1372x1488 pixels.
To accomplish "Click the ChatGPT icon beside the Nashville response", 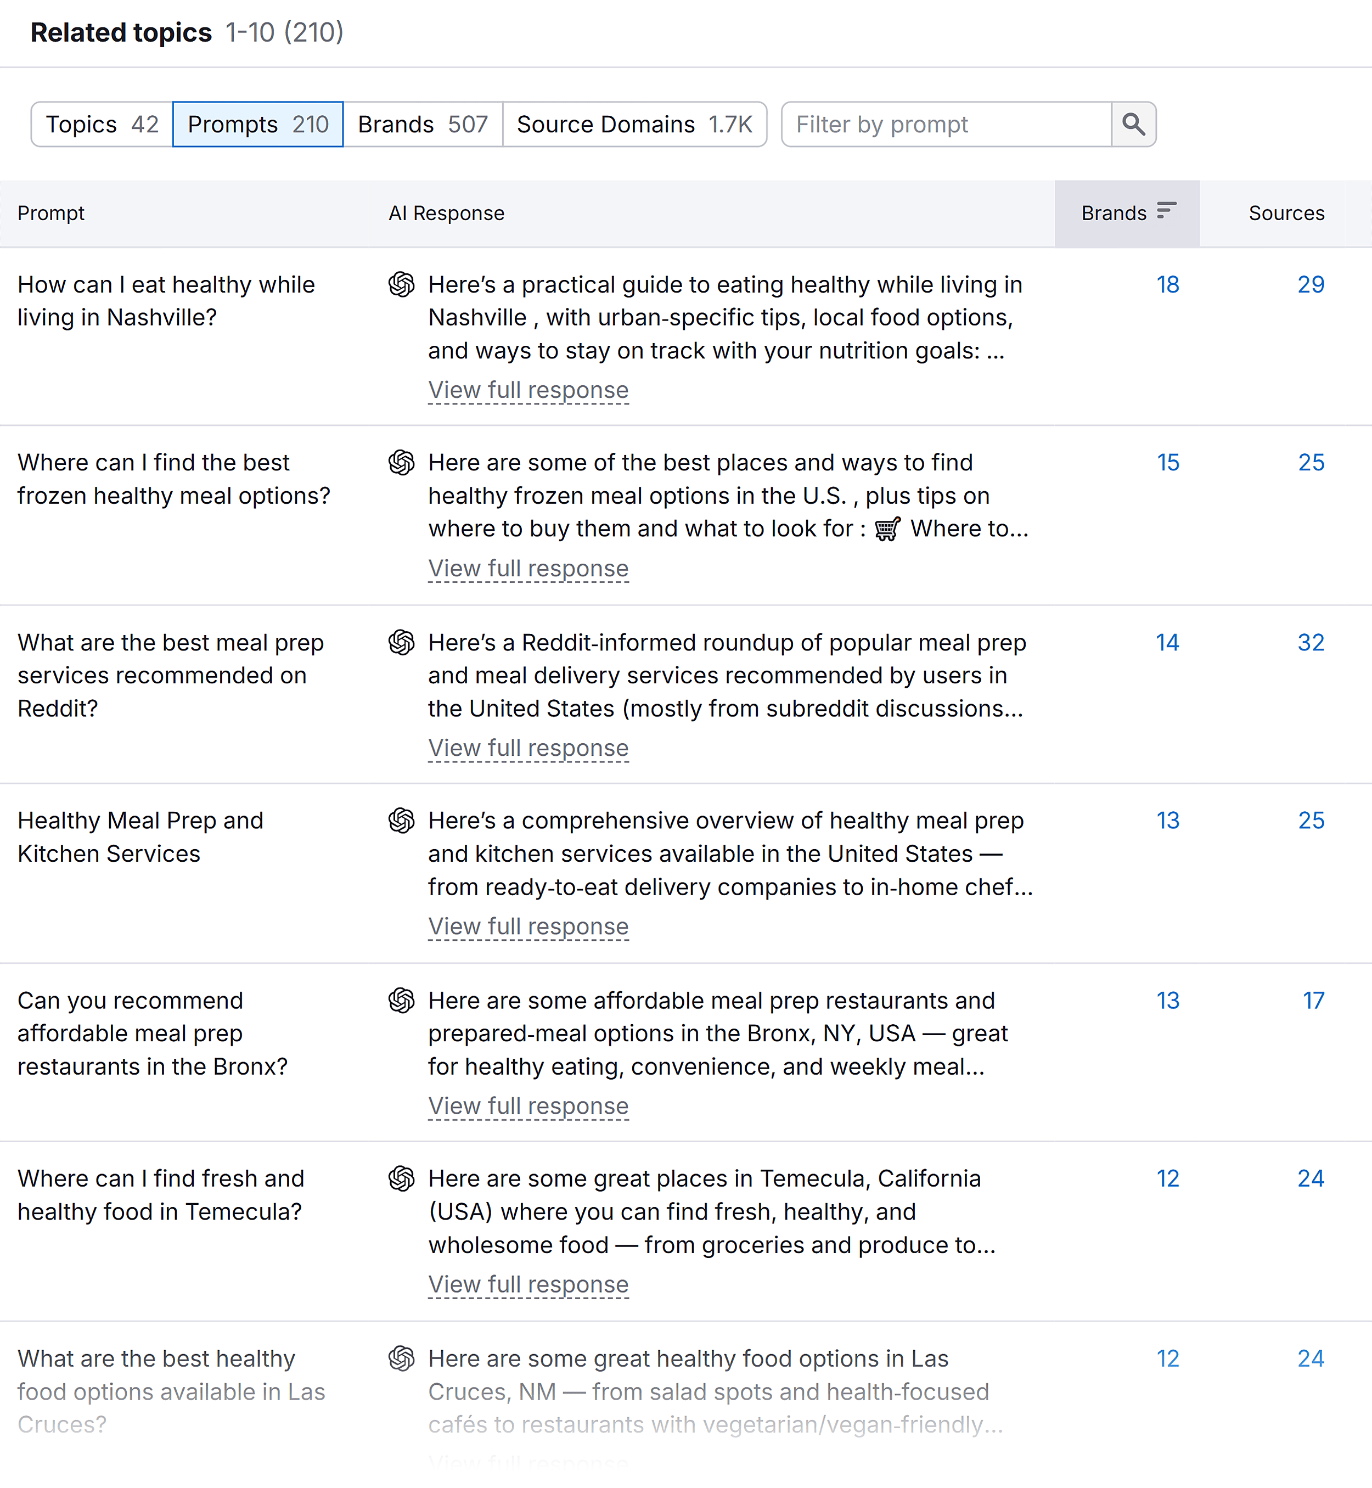I will click(402, 284).
